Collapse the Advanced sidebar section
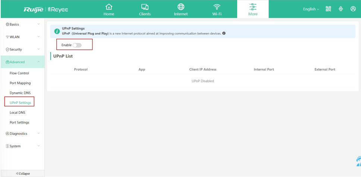Viewport: 361px width, 177px height. click(22, 62)
